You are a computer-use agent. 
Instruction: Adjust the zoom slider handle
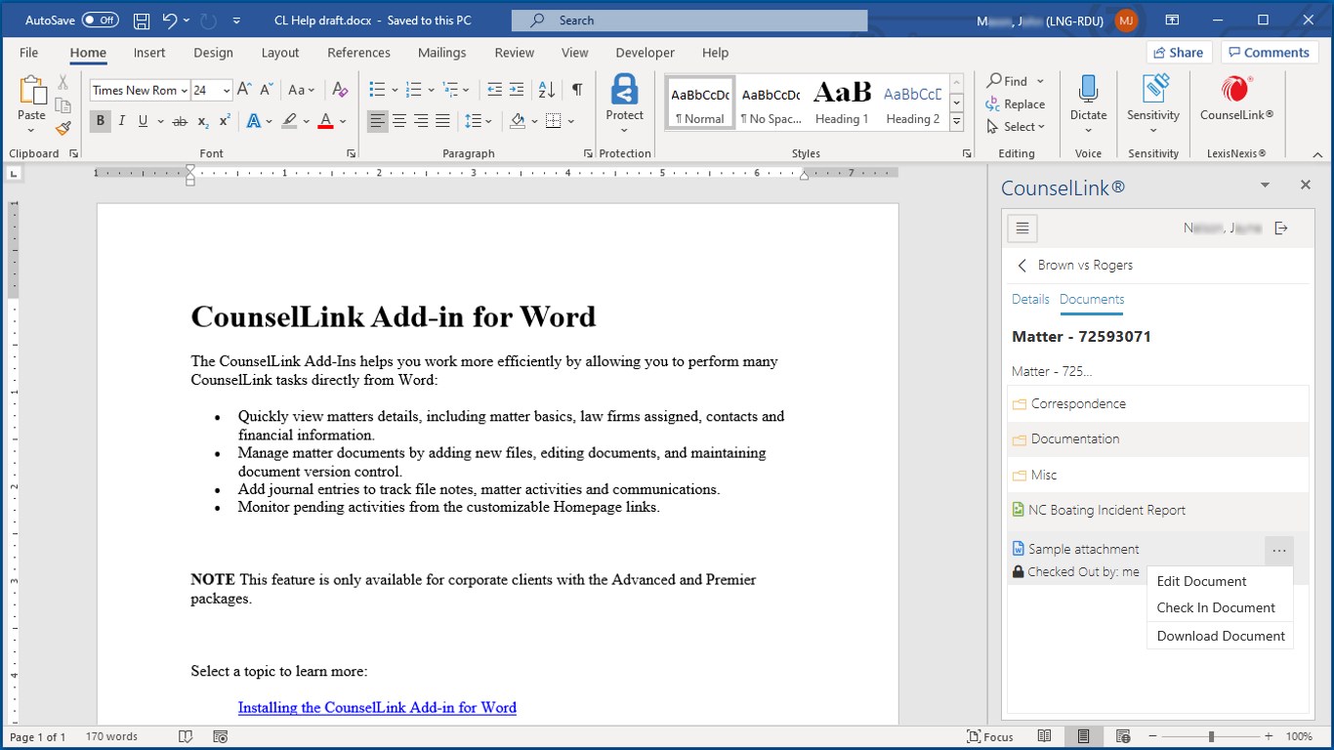coord(1211,736)
